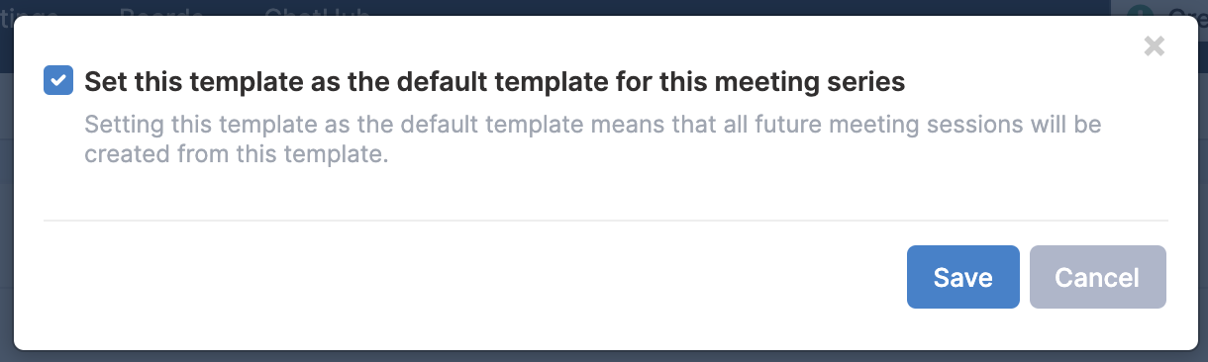Open the partially hidden Boards tab

tap(161, 10)
